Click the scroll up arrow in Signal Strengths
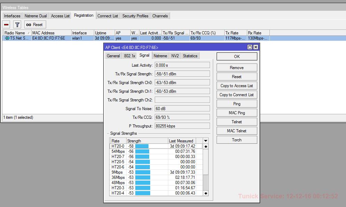Screen dimensions: 346x207 pyautogui.click(x=206, y=146)
